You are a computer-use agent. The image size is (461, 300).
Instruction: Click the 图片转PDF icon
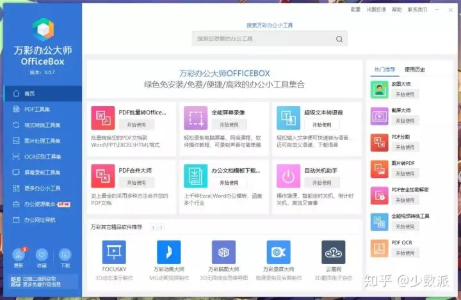(379, 169)
